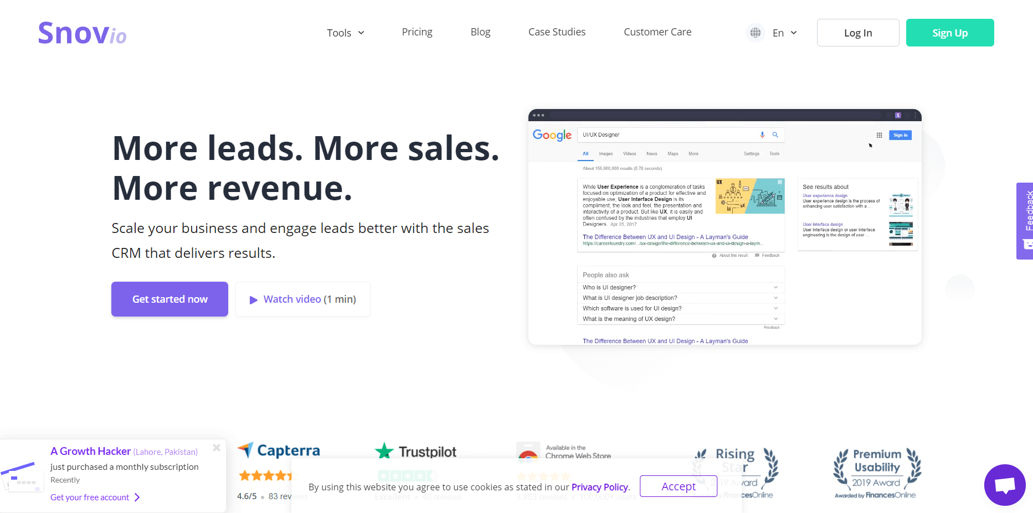Select the News tab in demo results
Viewport: 1033px width, 513px height.
click(651, 154)
